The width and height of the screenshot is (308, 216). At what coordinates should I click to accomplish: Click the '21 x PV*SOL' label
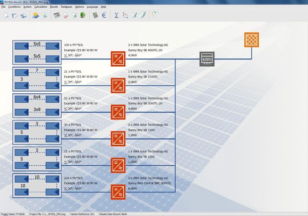(x=73, y=72)
